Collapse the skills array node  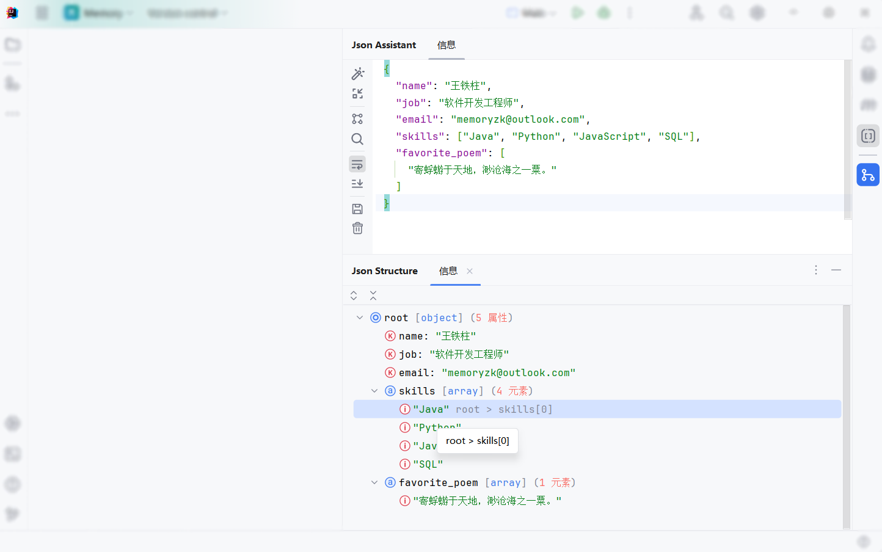pyautogui.click(x=374, y=391)
